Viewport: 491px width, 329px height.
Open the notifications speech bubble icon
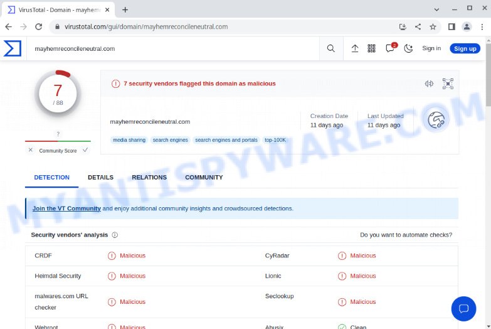tap(390, 48)
